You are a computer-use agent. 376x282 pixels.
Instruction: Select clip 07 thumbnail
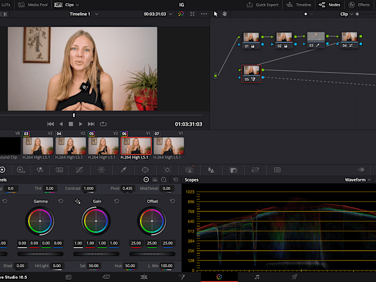click(x=169, y=146)
